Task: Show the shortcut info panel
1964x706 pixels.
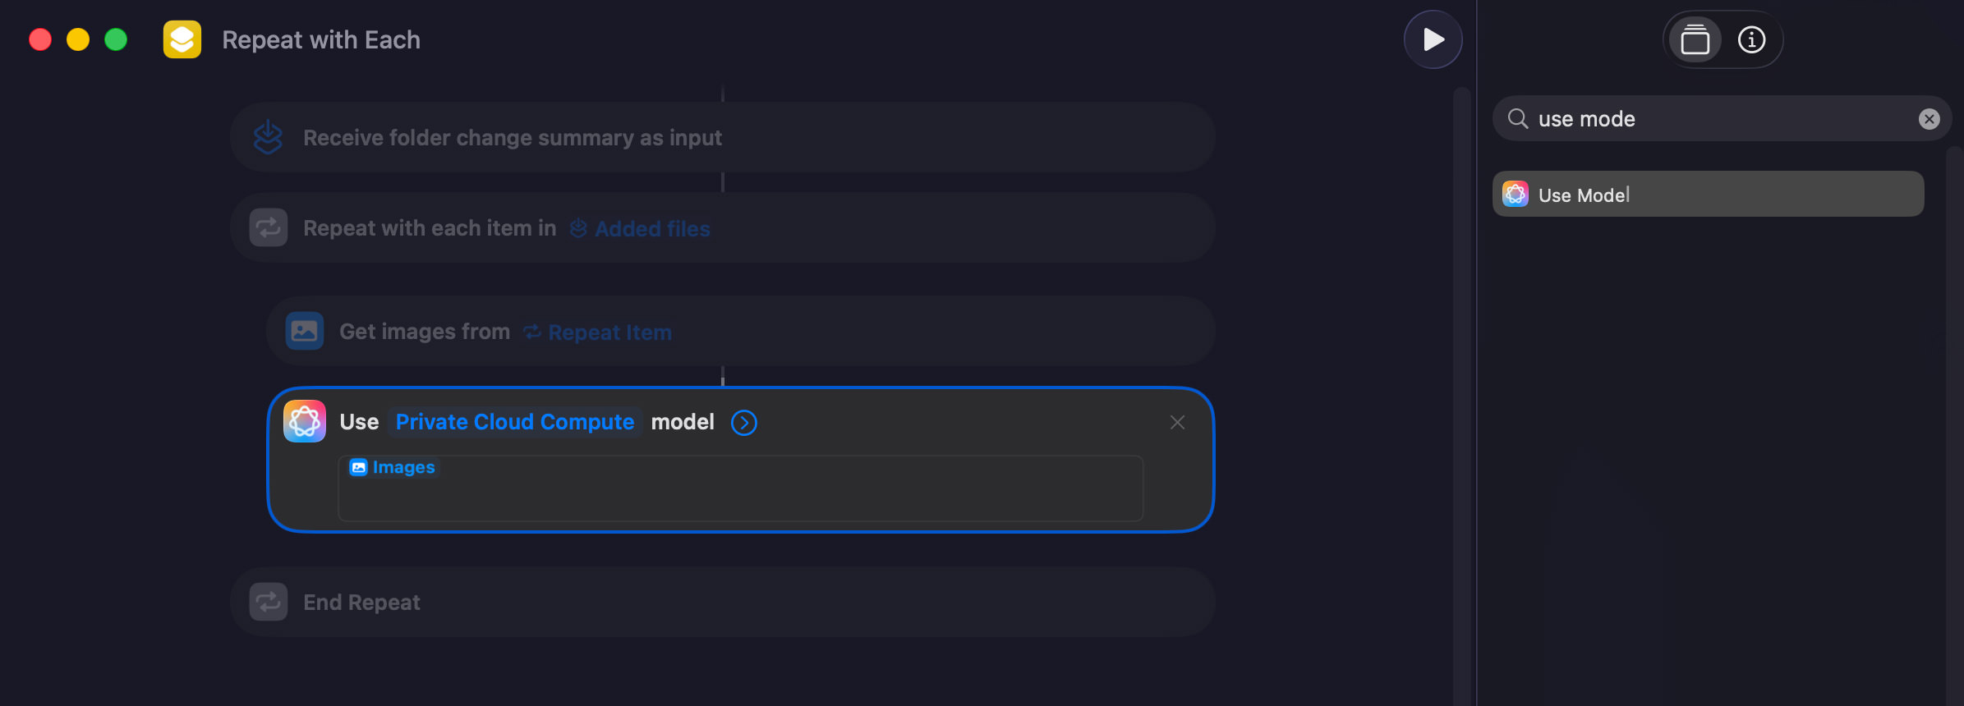Action: [1750, 39]
